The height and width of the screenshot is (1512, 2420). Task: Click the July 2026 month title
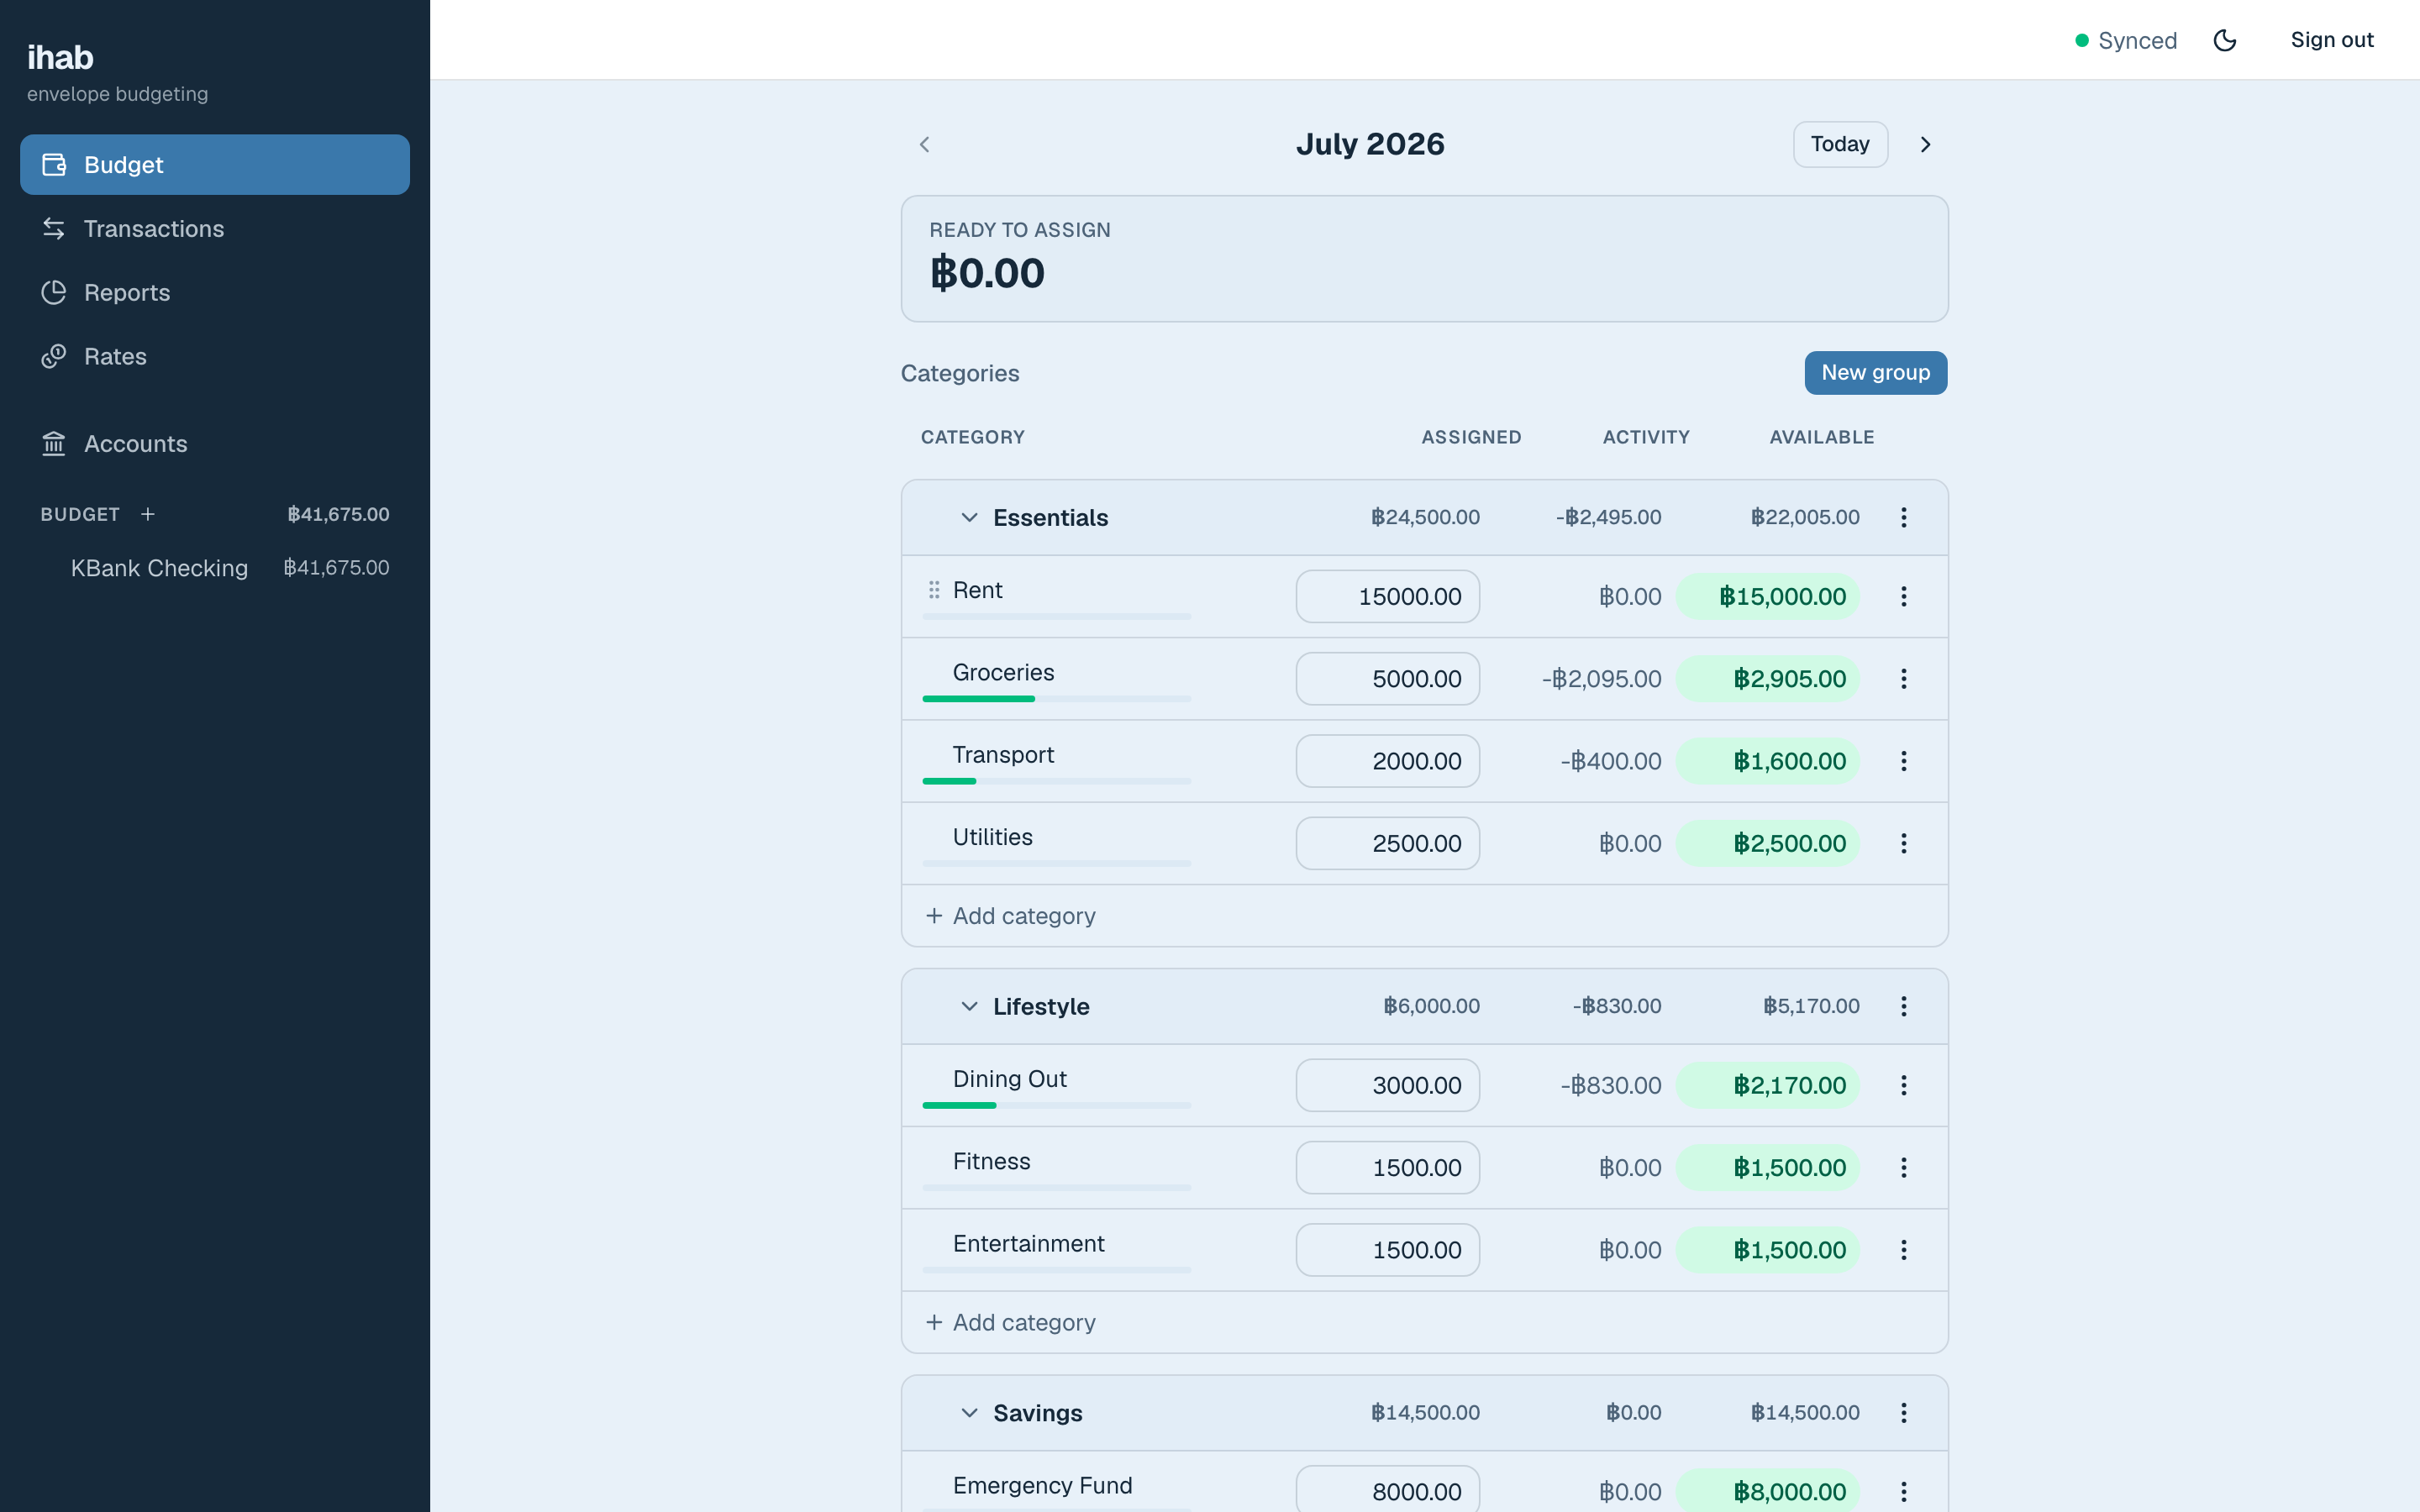(x=1370, y=144)
